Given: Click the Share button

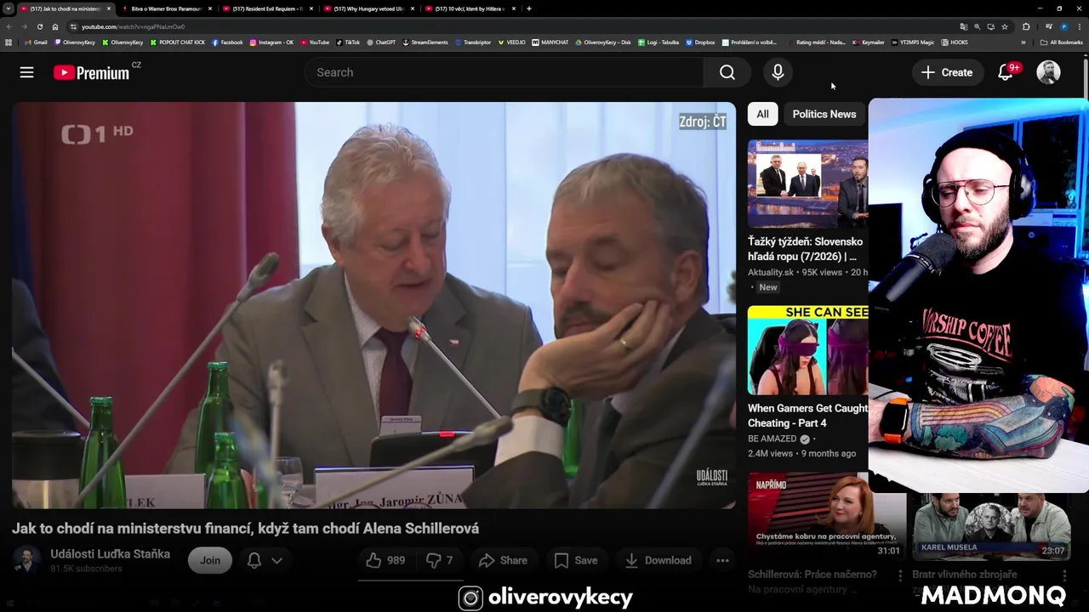Looking at the screenshot, I should pos(503,560).
